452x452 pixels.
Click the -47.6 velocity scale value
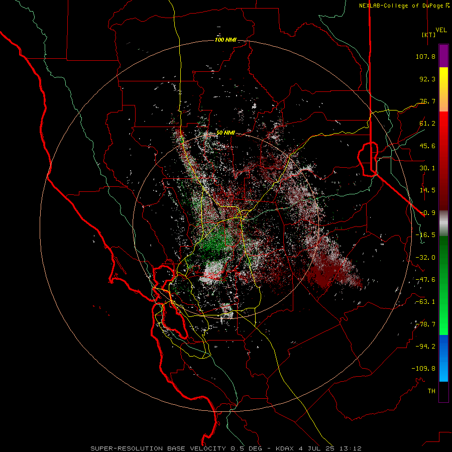coord(425,280)
